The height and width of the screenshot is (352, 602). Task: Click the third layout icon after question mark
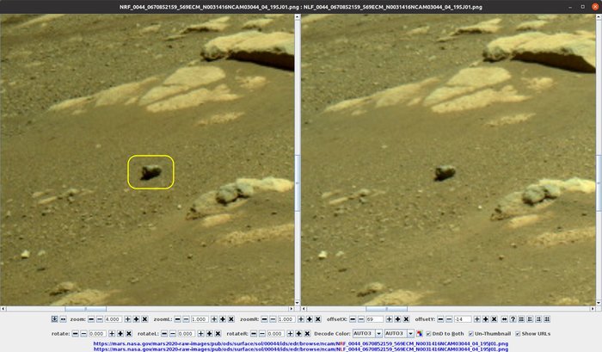(x=538, y=319)
